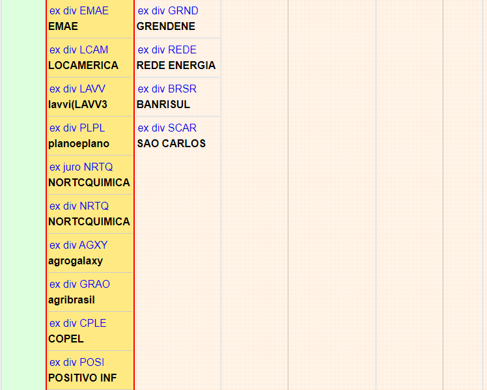Open the 'ex div AGXY' link

79,245
